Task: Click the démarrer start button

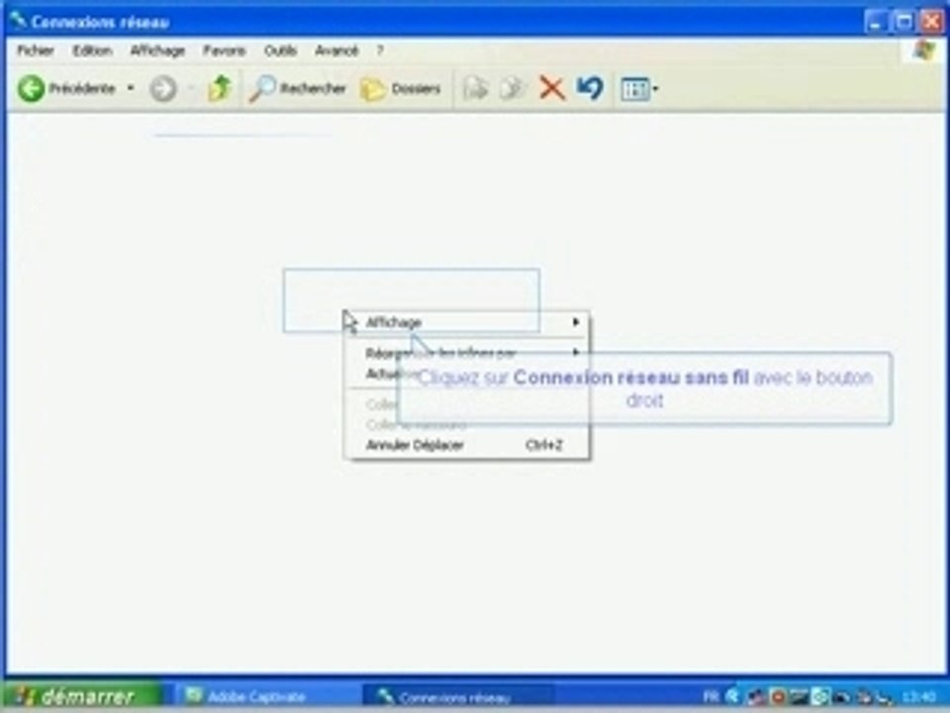Action: 82,696
